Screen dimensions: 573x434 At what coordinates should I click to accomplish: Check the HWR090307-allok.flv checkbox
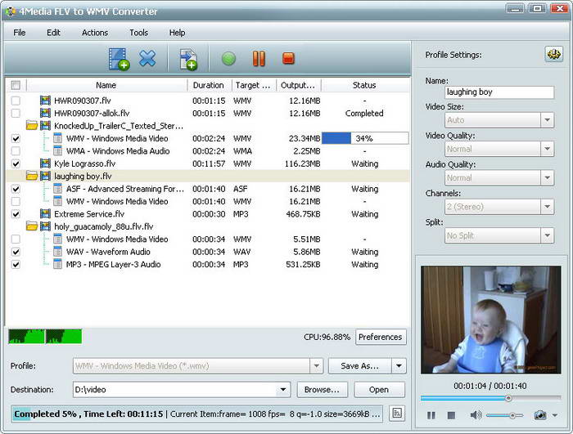click(x=16, y=113)
